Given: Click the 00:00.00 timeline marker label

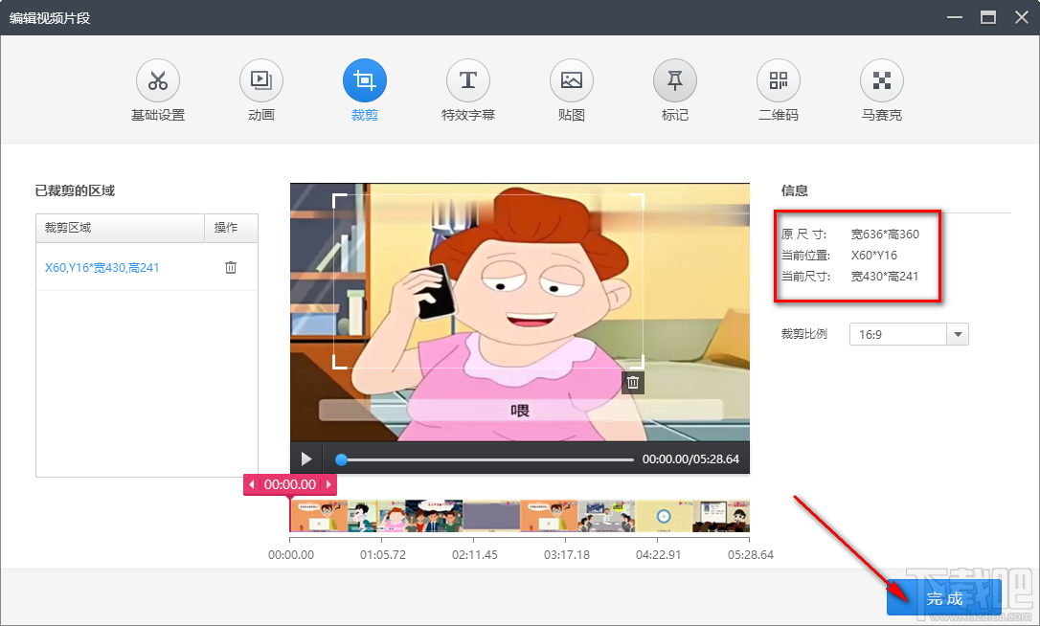Looking at the screenshot, I should (x=290, y=485).
